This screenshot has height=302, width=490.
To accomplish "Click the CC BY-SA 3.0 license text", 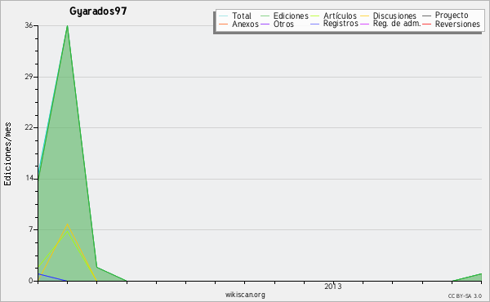I will pos(465,296).
